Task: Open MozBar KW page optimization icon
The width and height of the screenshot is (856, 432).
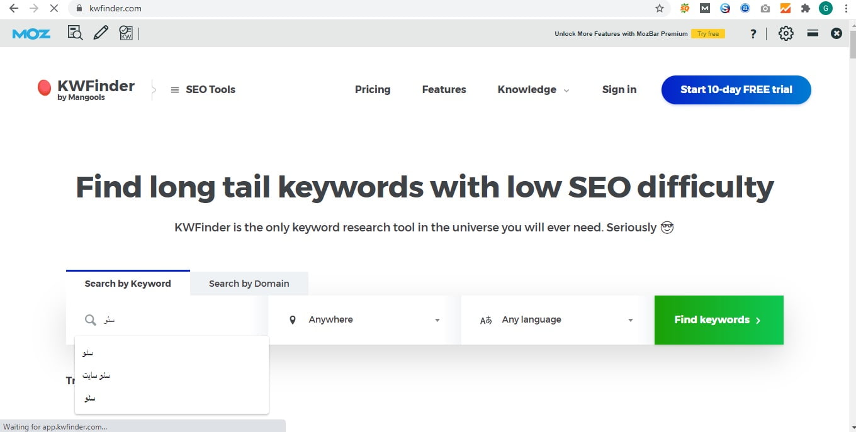Action: [x=126, y=33]
